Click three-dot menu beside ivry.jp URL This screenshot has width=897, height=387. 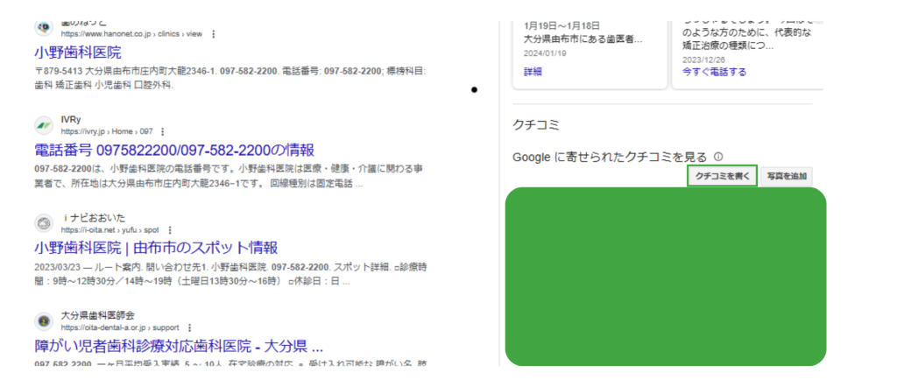click(x=163, y=130)
